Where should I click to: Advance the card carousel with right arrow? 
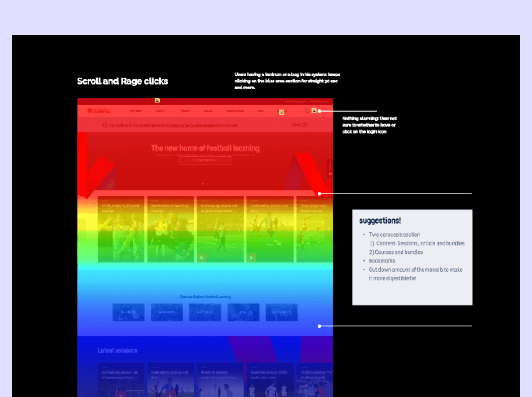pos(329,230)
